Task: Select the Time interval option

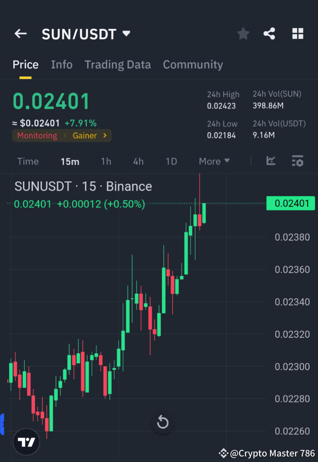Action: click(x=28, y=161)
